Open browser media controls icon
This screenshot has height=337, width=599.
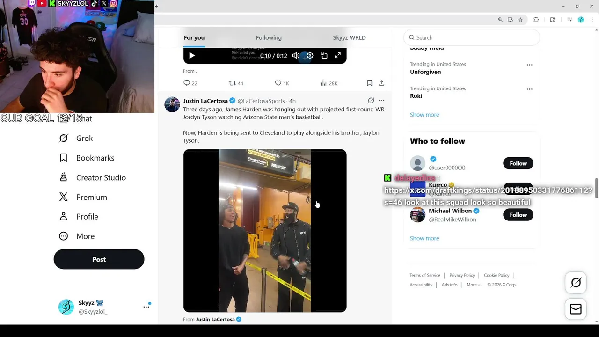(570, 20)
